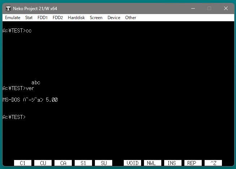Open the Emulate menu

(x=13, y=18)
